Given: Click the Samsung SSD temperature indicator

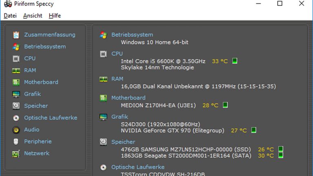Looking at the screenshot, I should 280,149.
